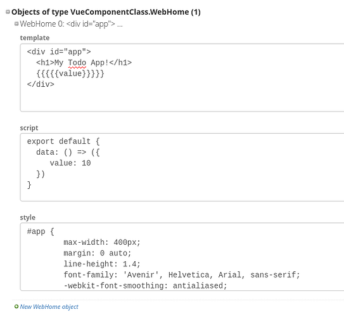
Task: Click the Objects of type VueComponentClass.WebHome heading
Action: (x=106, y=12)
